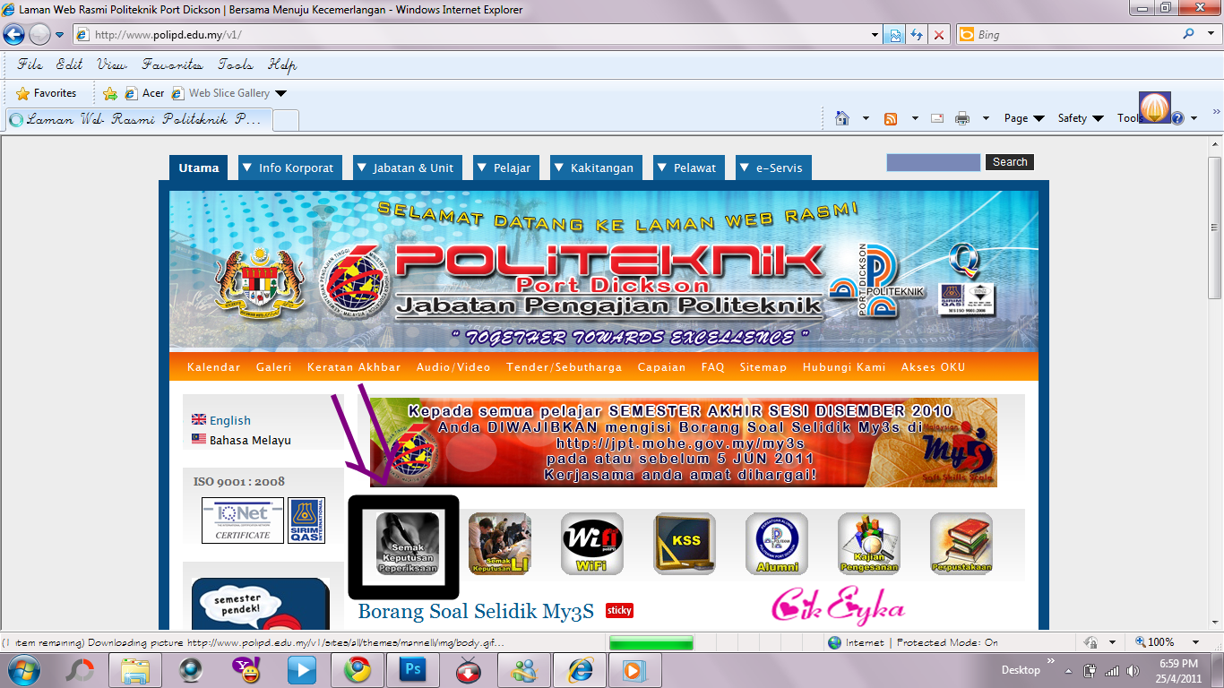This screenshot has width=1224, height=688.
Task: Click the Home icon in command bar
Action: [x=842, y=118]
